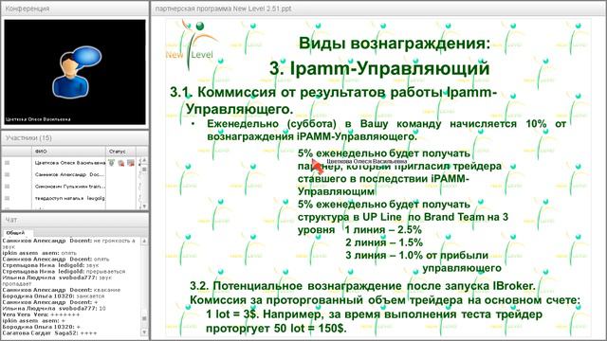Click the New Level logo on the slide
This screenshot has width=607, height=341.
pyautogui.click(x=192, y=45)
